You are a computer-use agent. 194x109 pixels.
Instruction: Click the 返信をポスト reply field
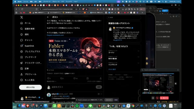73,87
